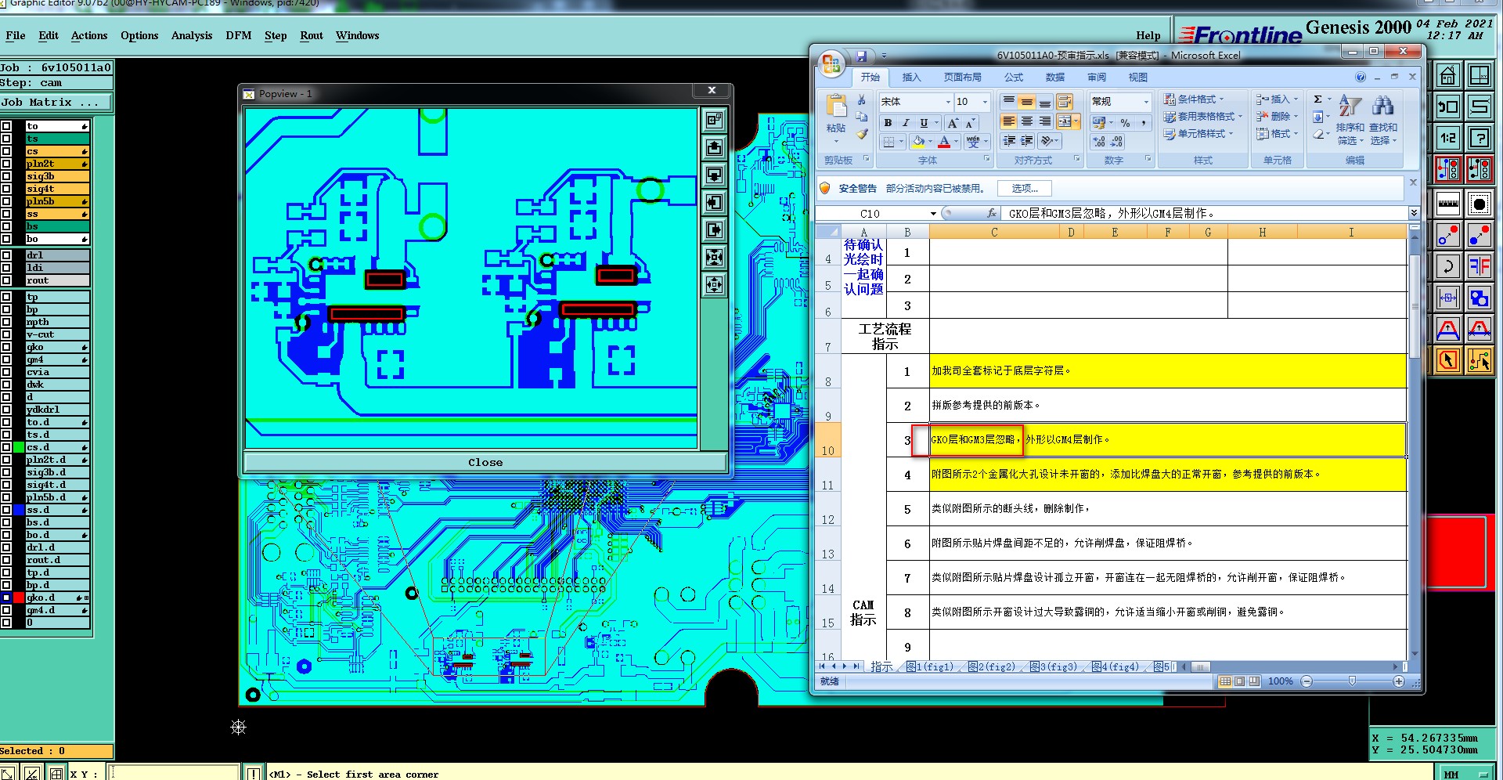Switch to the Excel 插入 ribbon tab
1503x780 pixels.
(x=911, y=78)
